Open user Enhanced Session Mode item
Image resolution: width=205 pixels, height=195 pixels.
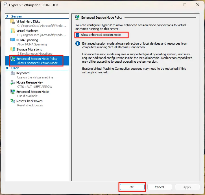[33, 92]
